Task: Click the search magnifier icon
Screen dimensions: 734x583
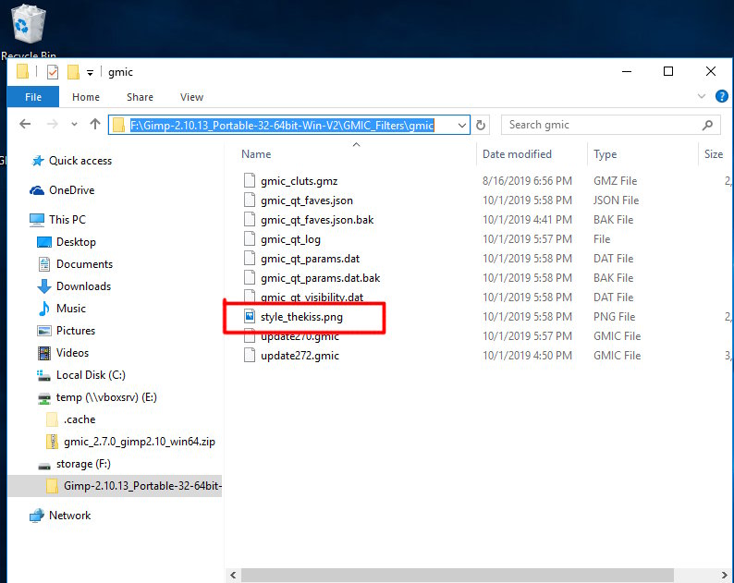Action: pos(707,125)
